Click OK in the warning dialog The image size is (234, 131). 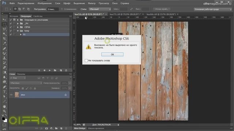coord(112,55)
